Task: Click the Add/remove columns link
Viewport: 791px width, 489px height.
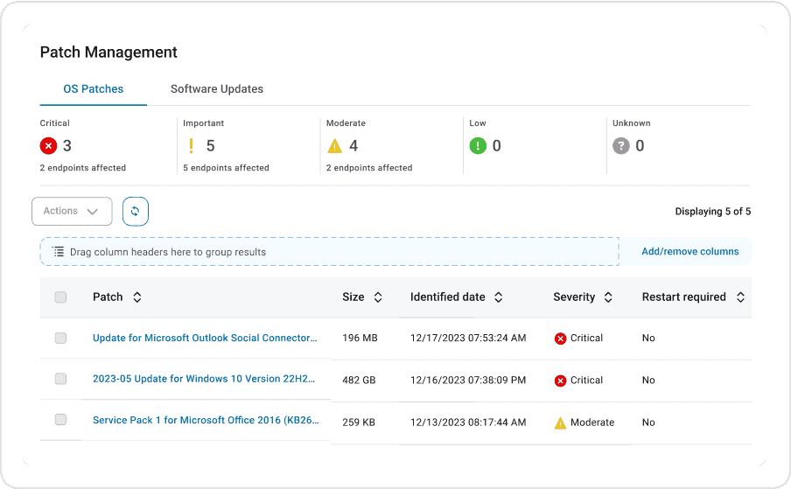Action: click(x=690, y=252)
